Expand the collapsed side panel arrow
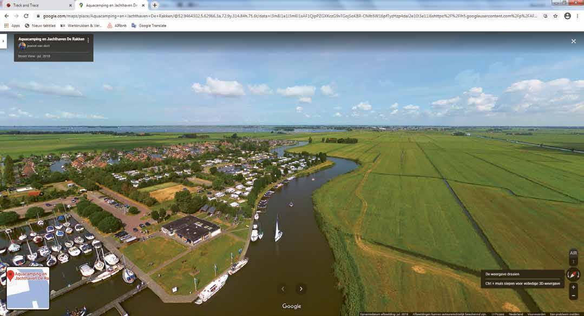Image resolution: width=584 pixels, height=316 pixels. coord(3,41)
